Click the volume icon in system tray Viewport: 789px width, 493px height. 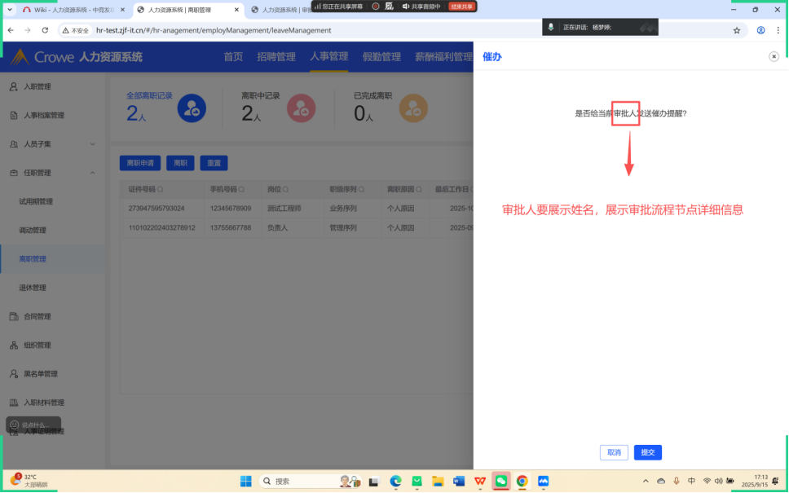718,481
